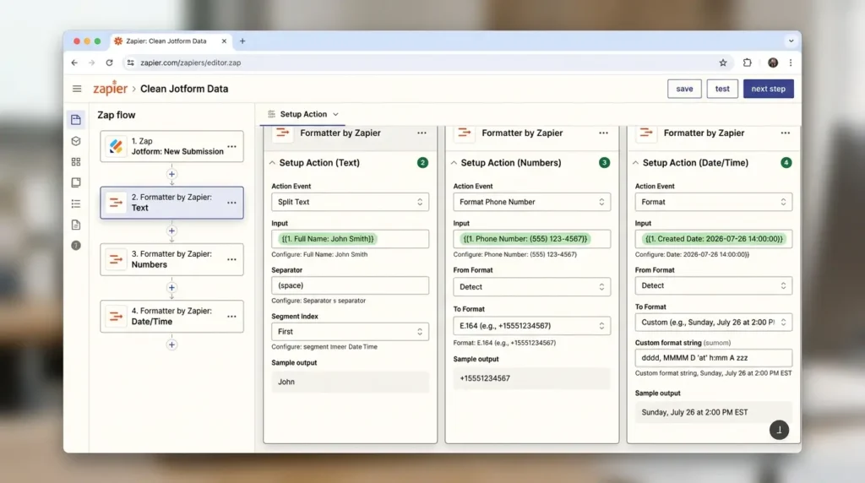
Task: Select the list icon in left sidebar
Action: pos(76,204)
